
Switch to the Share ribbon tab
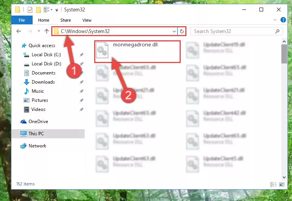pos(66,20)
